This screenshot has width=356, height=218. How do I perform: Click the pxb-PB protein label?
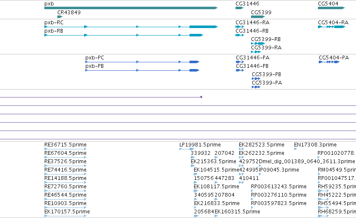[95, 66]
